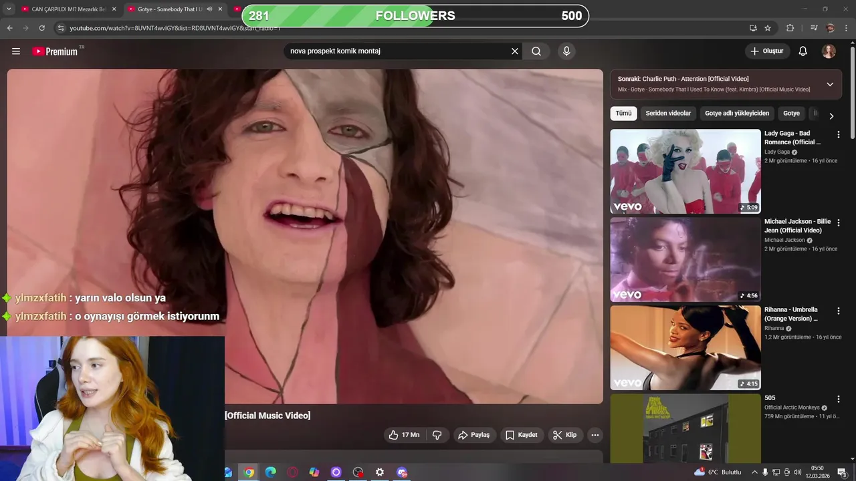Open the Chrome three-dot menu
This screenshot has width=856, height=481.
[x=847, y=28]
